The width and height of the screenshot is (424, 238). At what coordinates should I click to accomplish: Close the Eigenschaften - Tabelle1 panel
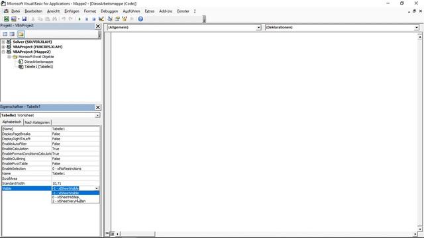click(98, 107)
